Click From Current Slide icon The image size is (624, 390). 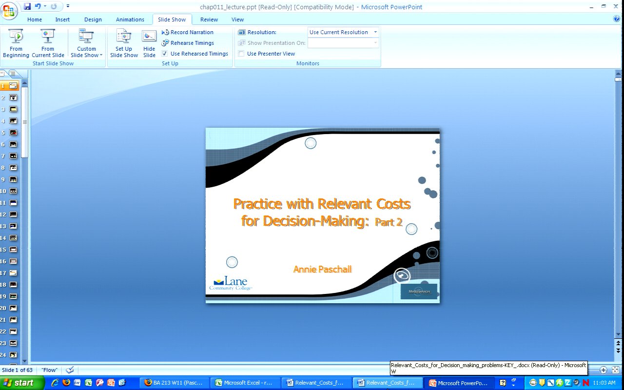(x=48, y=37)
